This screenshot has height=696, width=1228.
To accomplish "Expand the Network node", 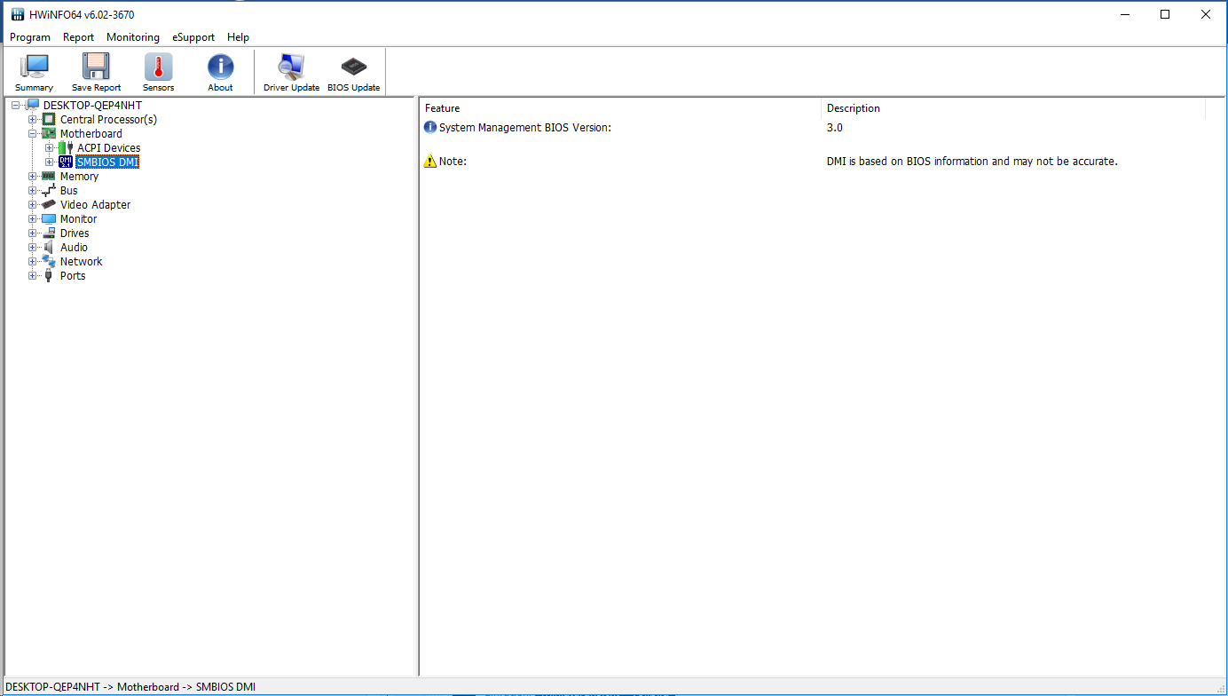I will click(33, 262).
